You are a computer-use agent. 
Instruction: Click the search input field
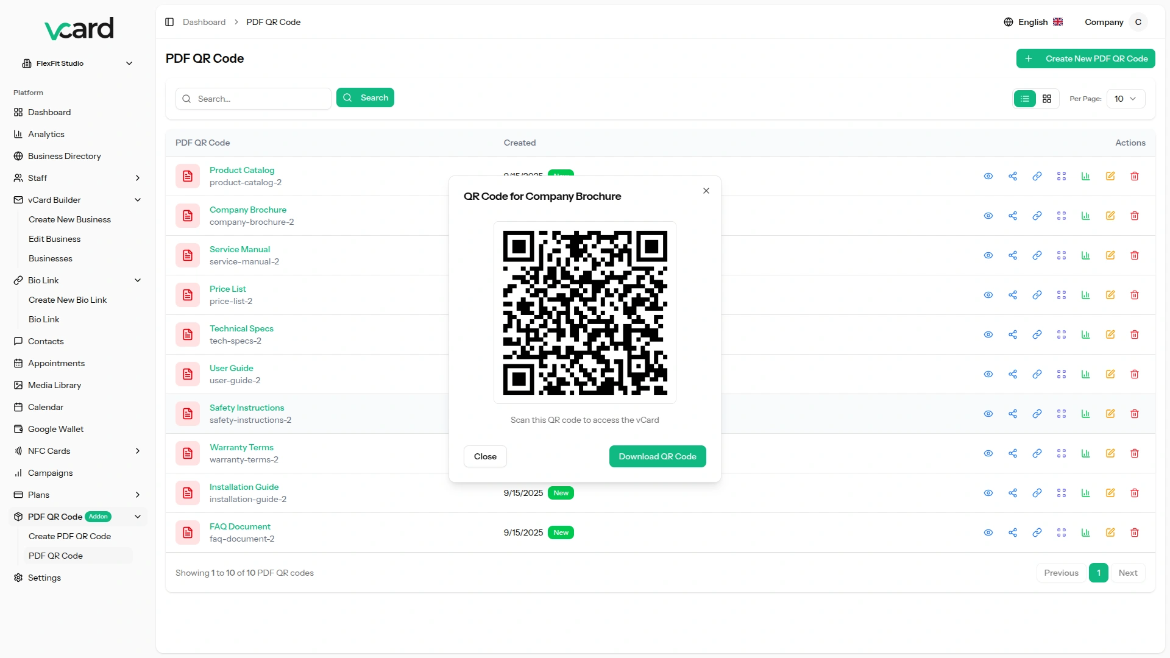click(x=253, y=99)
